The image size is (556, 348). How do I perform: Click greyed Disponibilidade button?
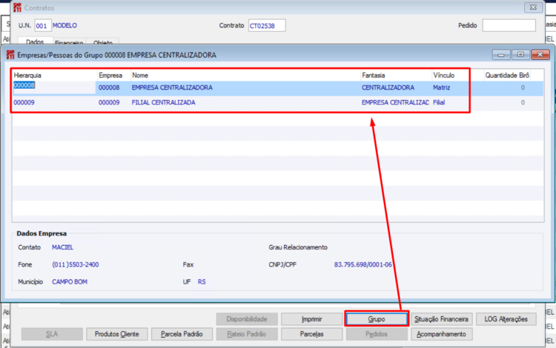tap(247, 319)
